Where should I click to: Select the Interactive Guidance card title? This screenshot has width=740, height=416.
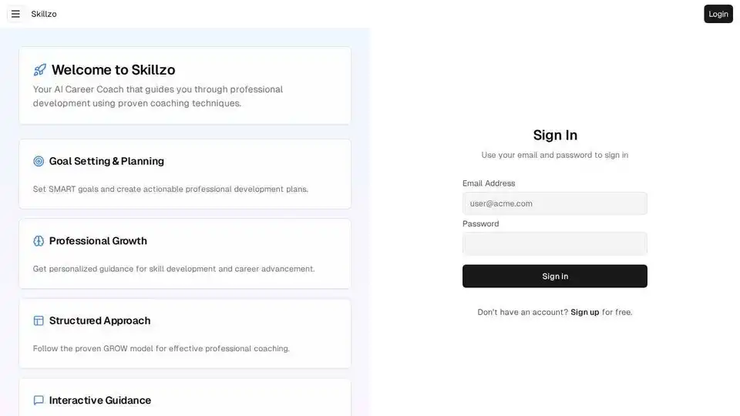(x=100, y=401)
